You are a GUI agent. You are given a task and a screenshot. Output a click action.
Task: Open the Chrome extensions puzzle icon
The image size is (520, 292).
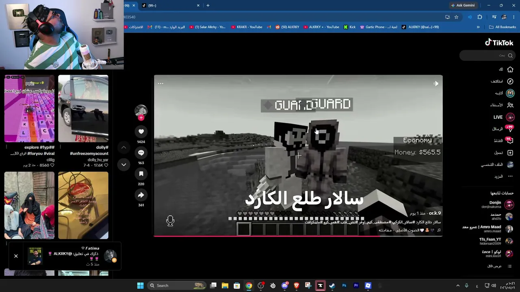480,17
